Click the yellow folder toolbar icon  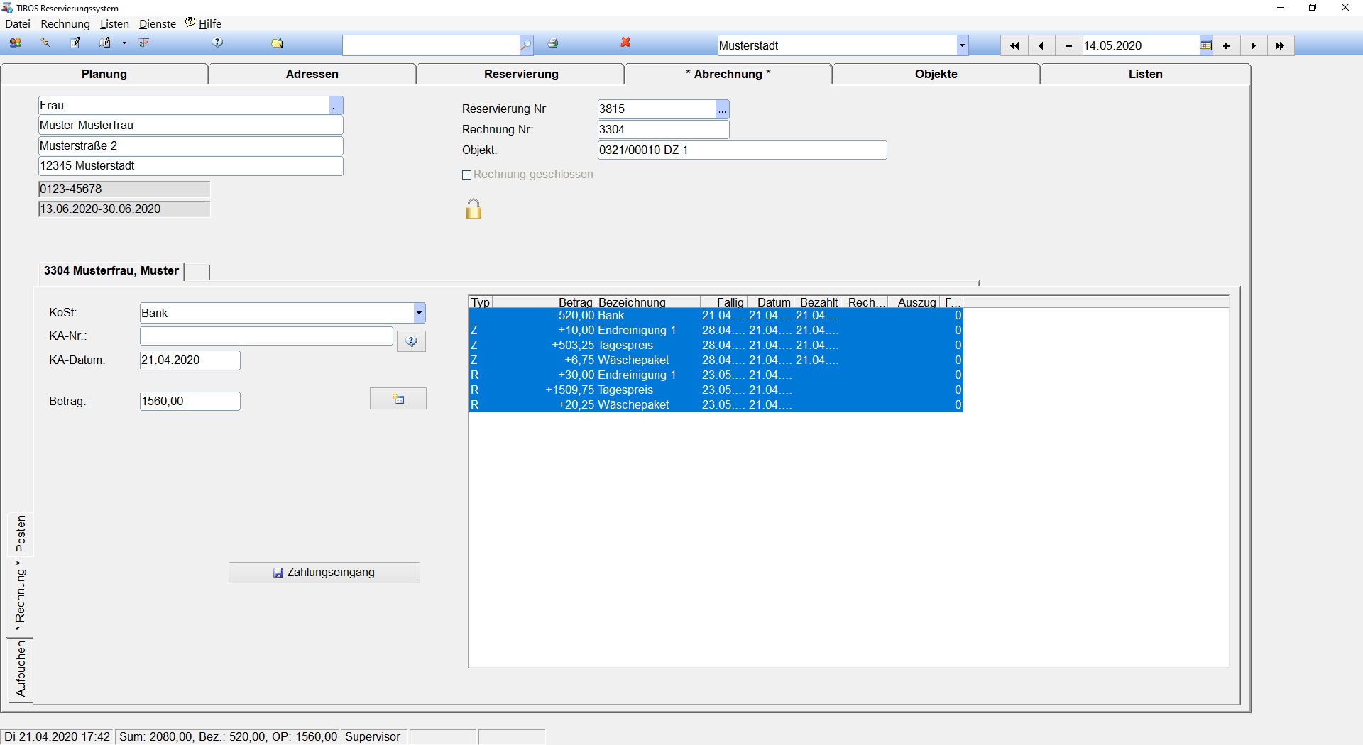tap(277, 43)
